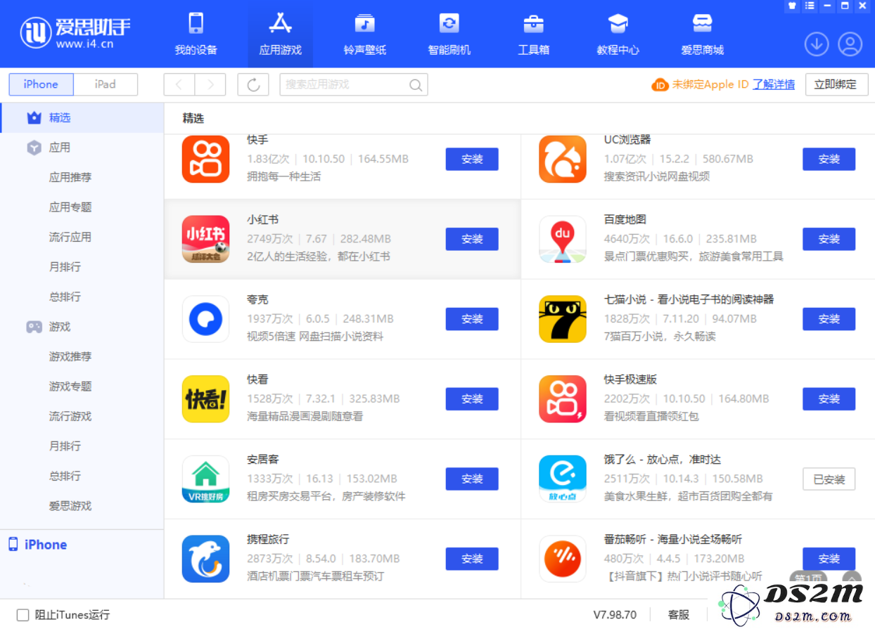The height and width of the screenshot is (629, 875).
Task: Select 精选 in the sidebar
Action: 82,117
